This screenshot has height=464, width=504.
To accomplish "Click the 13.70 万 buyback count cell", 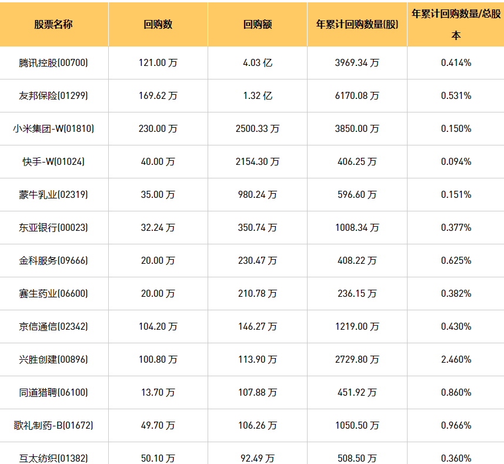I will pyautogui.click(x=158, y=393).
